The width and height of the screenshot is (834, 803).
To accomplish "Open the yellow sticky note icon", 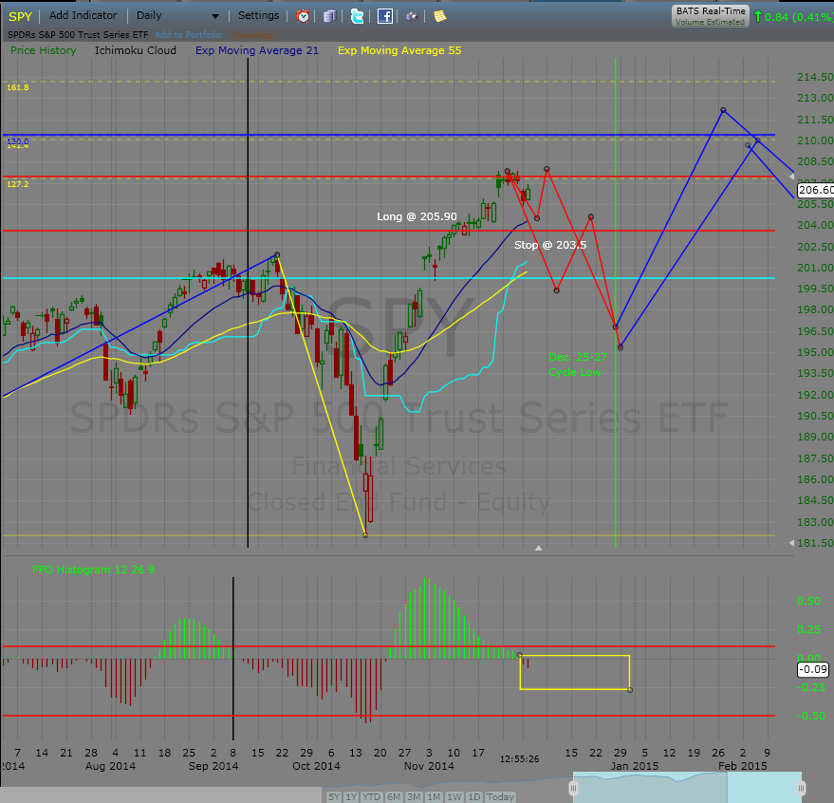I will click(439, 16).
